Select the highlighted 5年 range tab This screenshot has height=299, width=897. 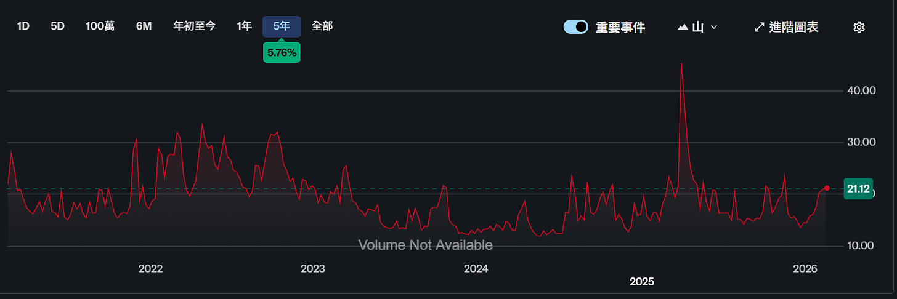pyautogui.click(x=282, y=26)
